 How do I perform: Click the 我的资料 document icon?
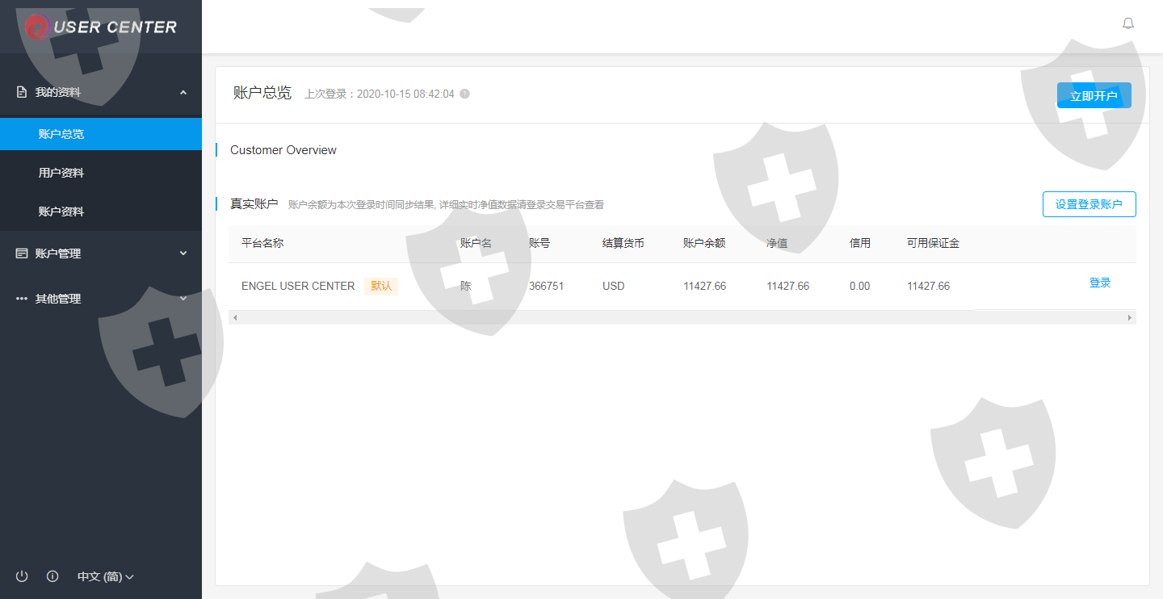click(x=22, y=92)
